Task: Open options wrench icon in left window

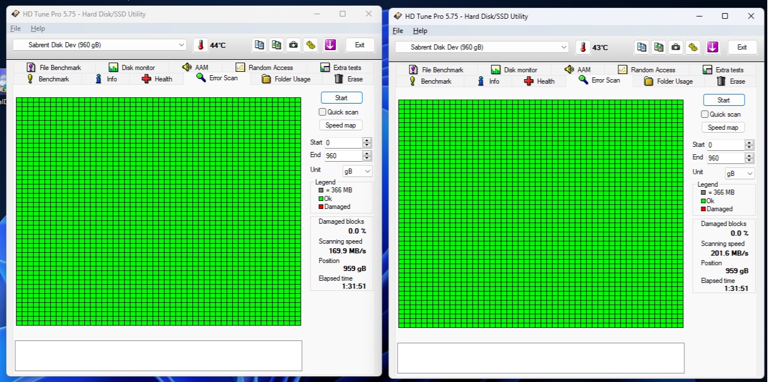Action: 311,45
